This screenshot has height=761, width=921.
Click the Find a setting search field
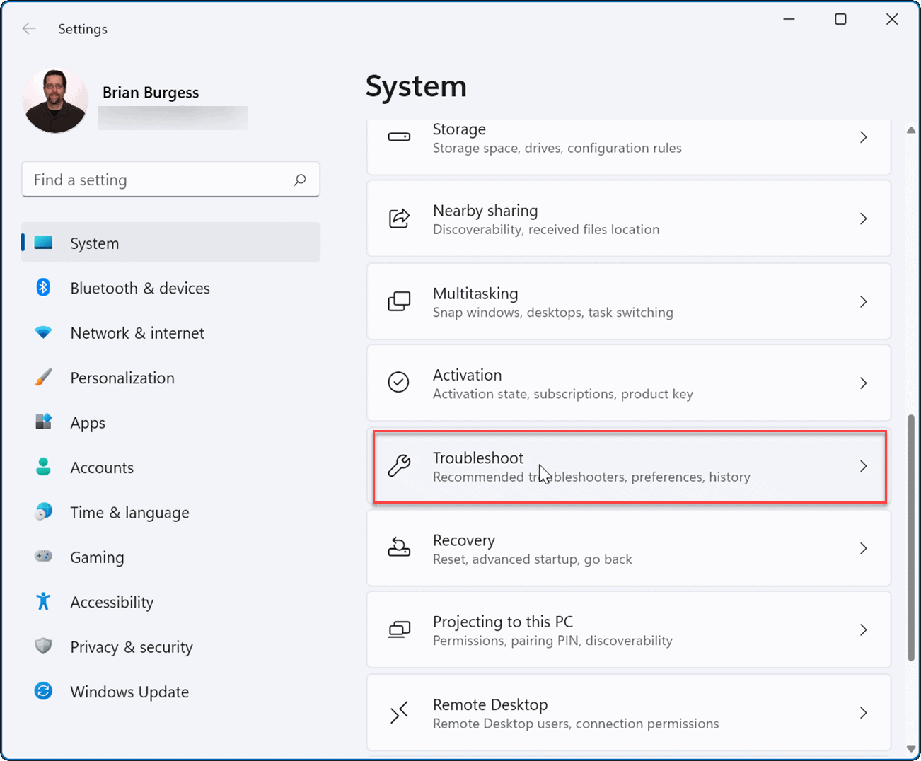coord(170,180)
